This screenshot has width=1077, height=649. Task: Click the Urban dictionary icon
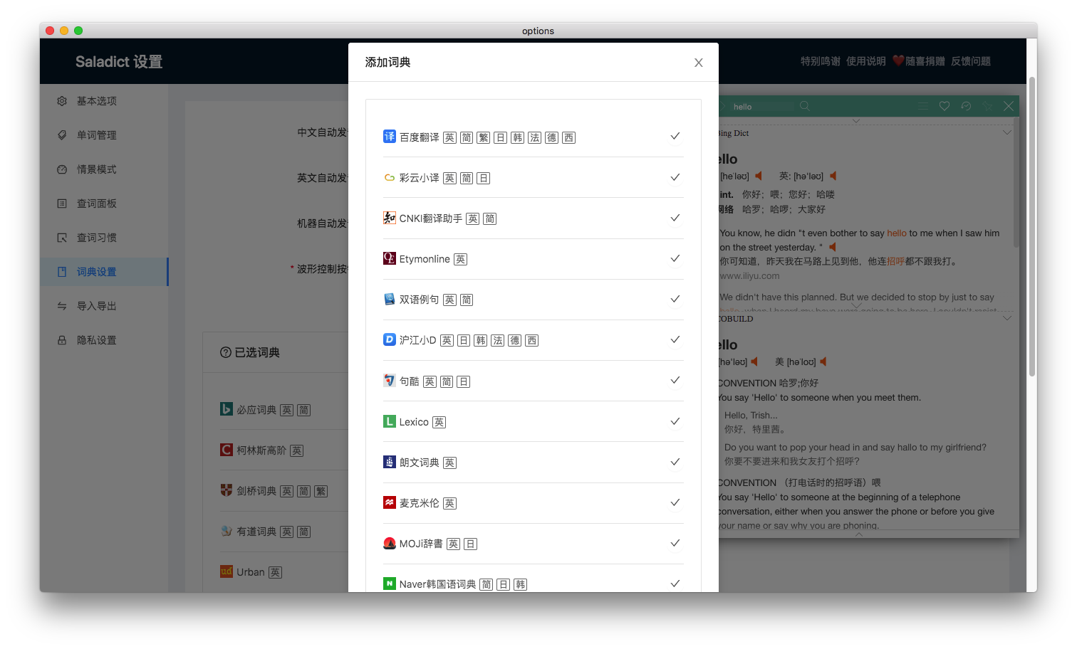pyautogui.click(x=227, y=571)
